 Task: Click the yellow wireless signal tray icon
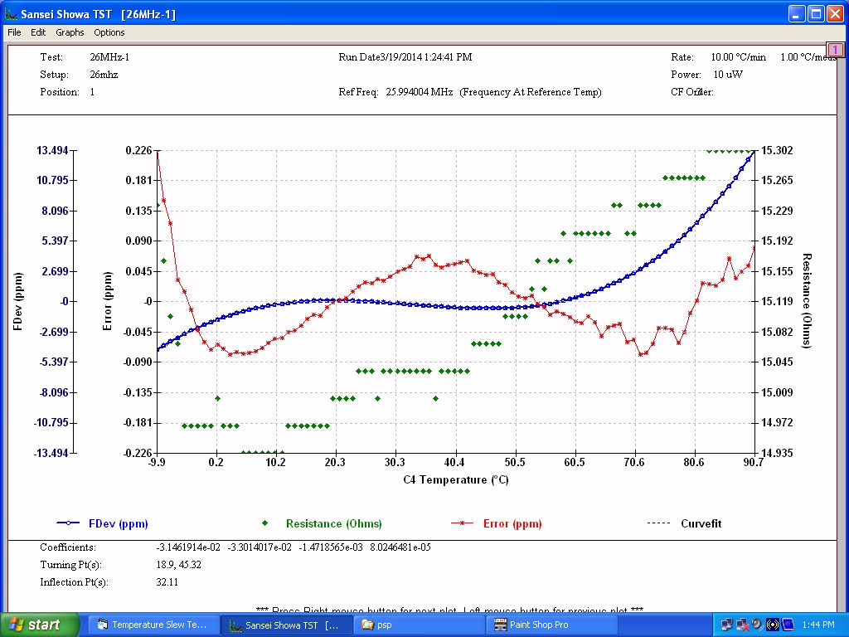[x=773, y=625]
